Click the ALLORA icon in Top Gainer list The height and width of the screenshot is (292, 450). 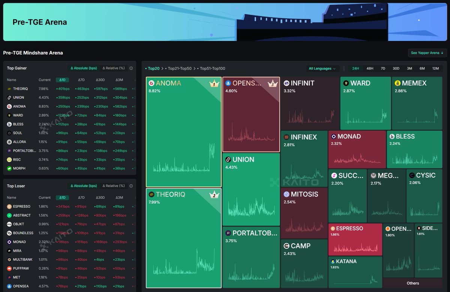[x=9, y=142]
